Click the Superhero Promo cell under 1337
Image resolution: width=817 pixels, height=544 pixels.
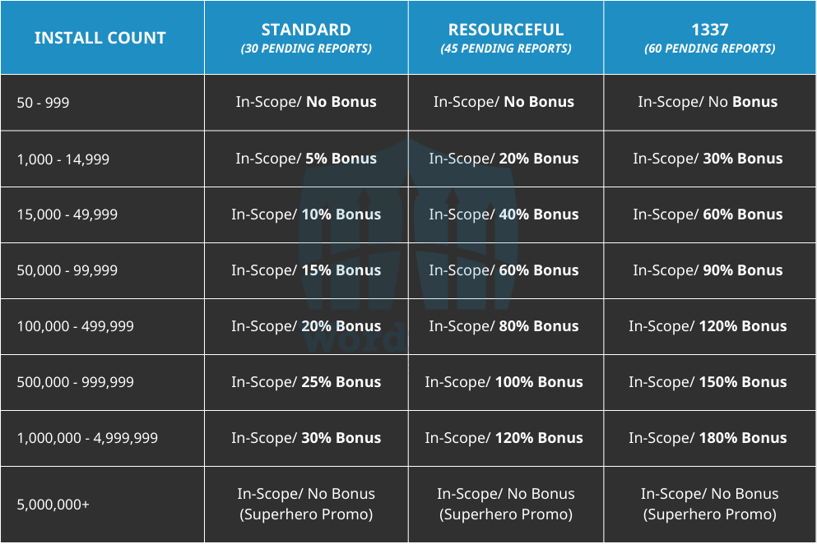(709, 504)
